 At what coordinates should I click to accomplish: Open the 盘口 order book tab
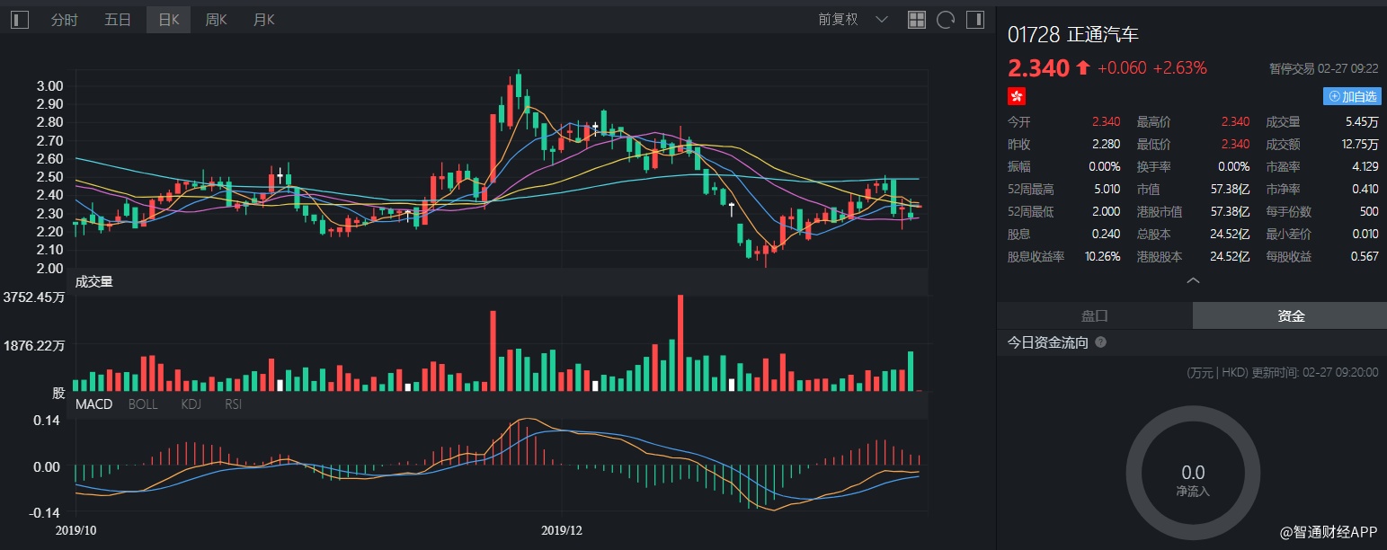pyautogui.click(x=1094, y=315)
